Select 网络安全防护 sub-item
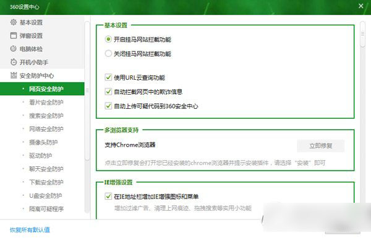This screenshot has width=371, height=238. [42, 129]
